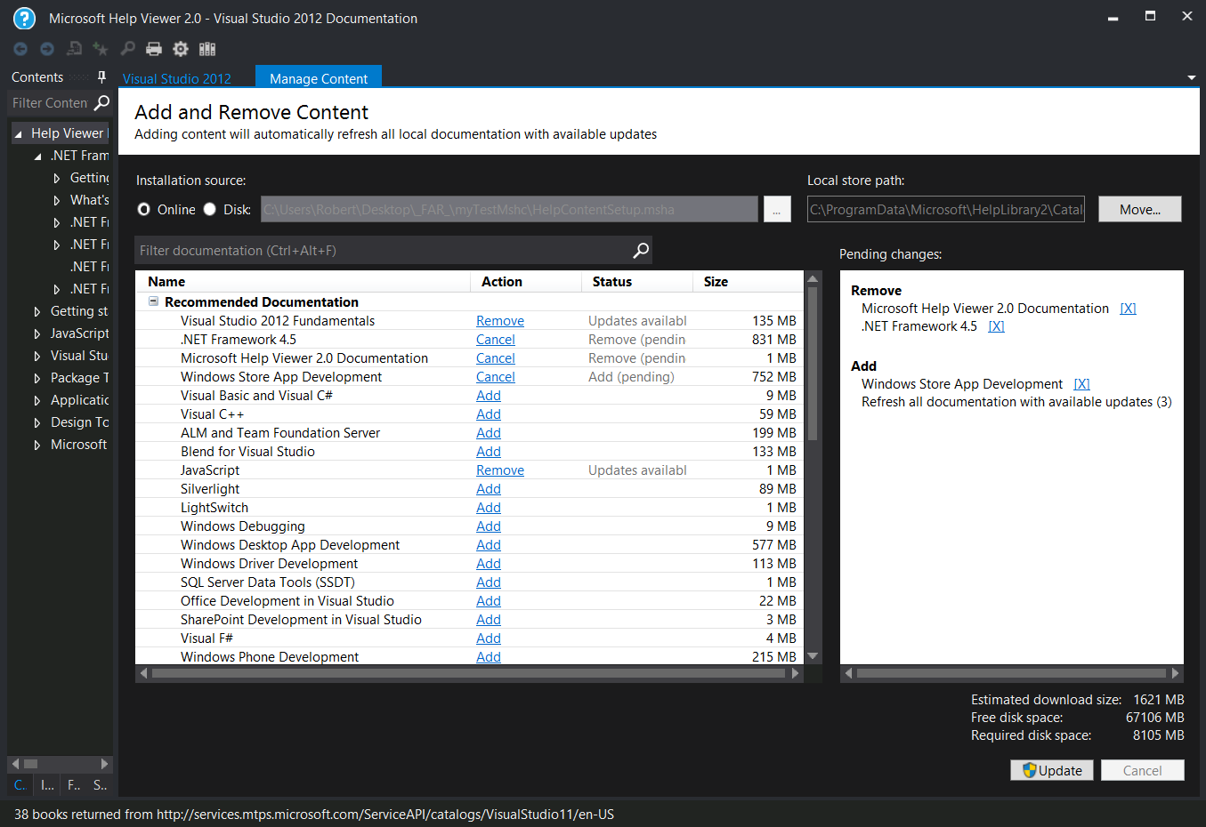1206x827 pixels.
Task: Click the disk path browse (...) button
Action: [x=777, y=209]
